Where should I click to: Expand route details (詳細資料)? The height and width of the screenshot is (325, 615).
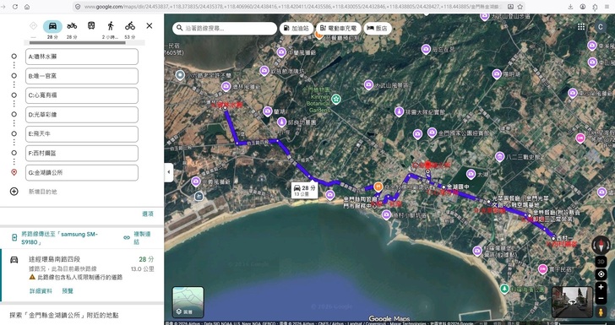[41, 291]
